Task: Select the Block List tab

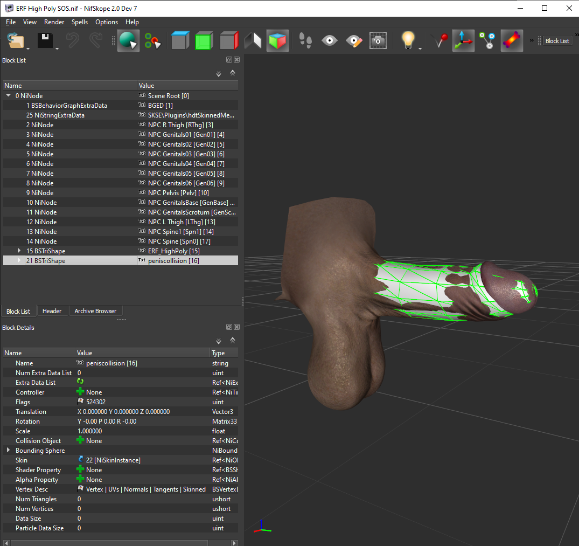Action: coord(18,312)
